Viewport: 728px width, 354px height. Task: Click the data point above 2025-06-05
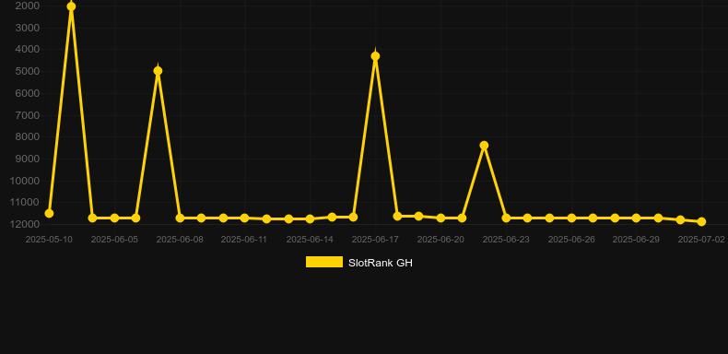click(x=114, y=218)
